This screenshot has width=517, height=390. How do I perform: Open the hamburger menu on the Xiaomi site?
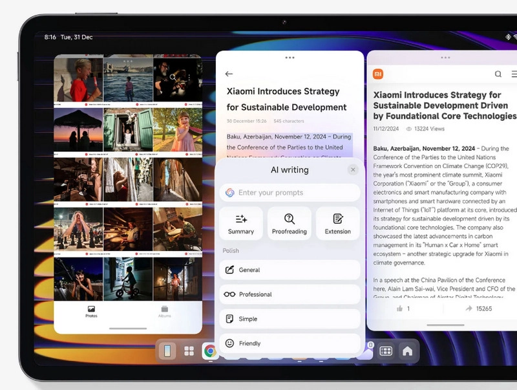[514, 74]
